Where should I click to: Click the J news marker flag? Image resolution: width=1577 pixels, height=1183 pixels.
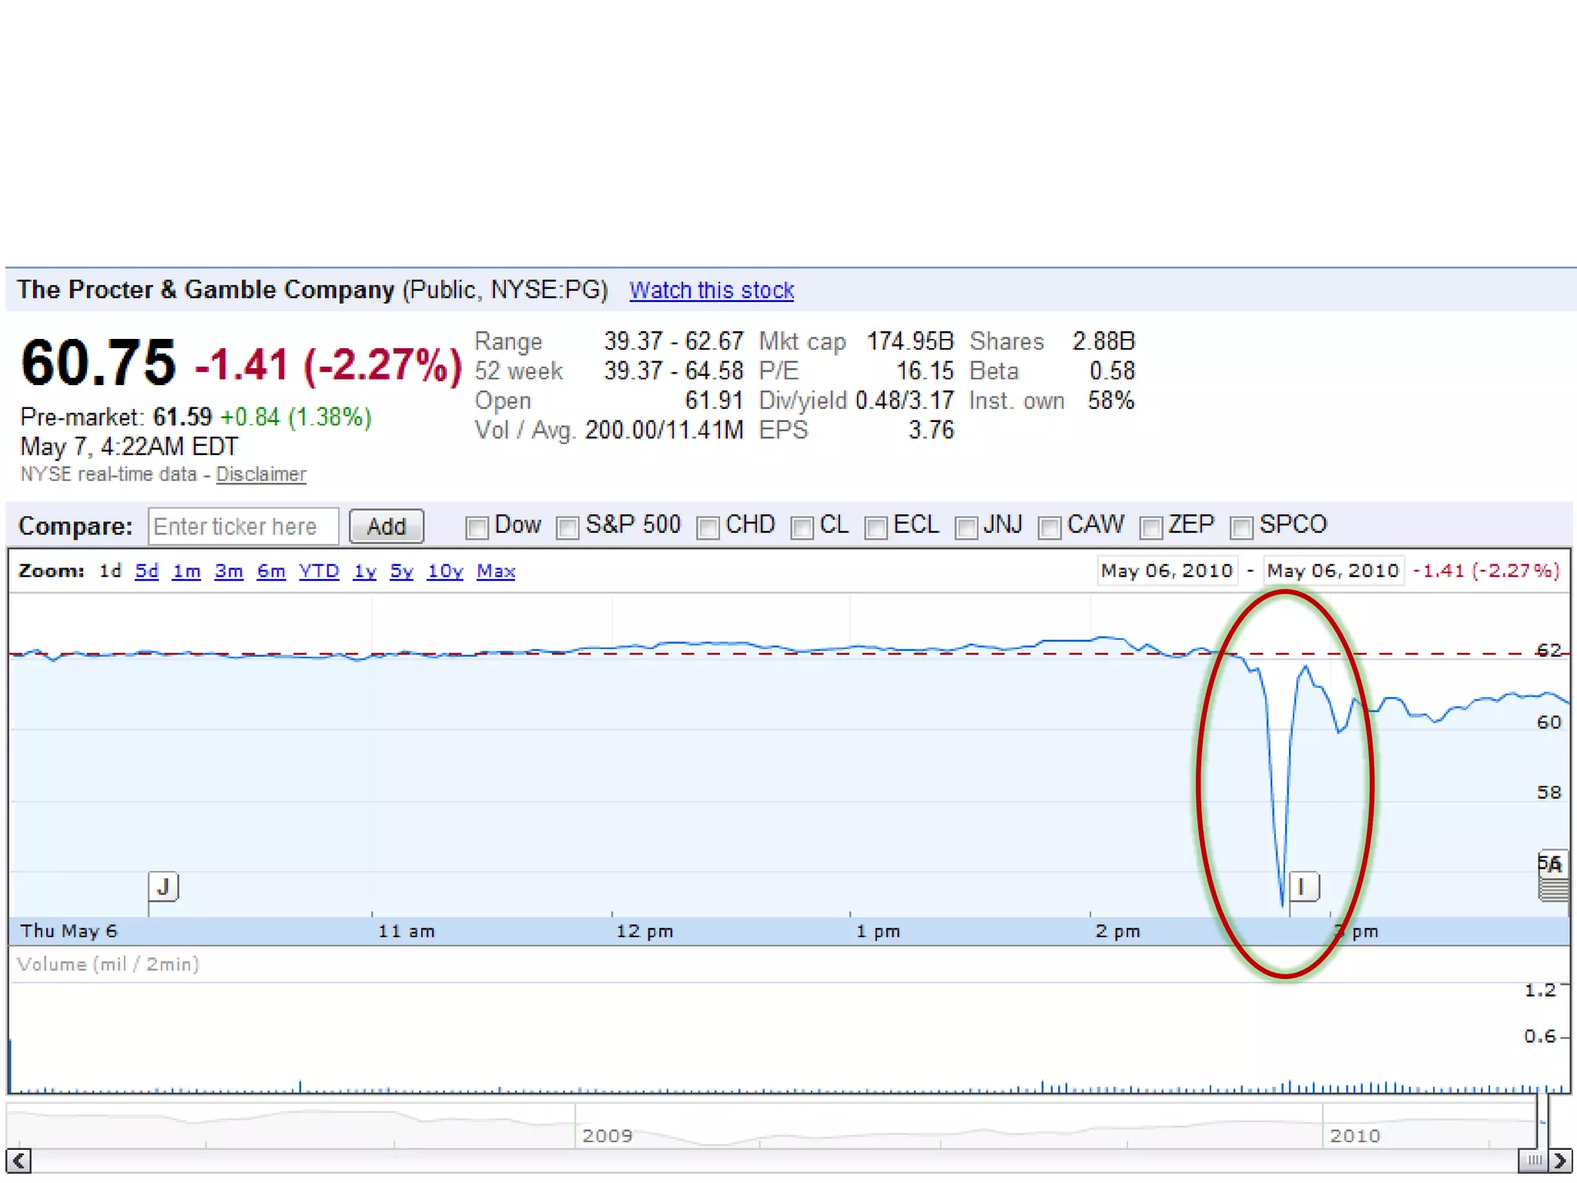click(x=163, y=887)
